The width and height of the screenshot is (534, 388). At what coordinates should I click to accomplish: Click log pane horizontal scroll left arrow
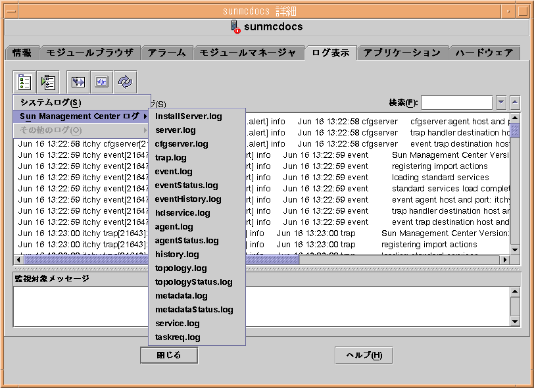[x=18, y=260]
